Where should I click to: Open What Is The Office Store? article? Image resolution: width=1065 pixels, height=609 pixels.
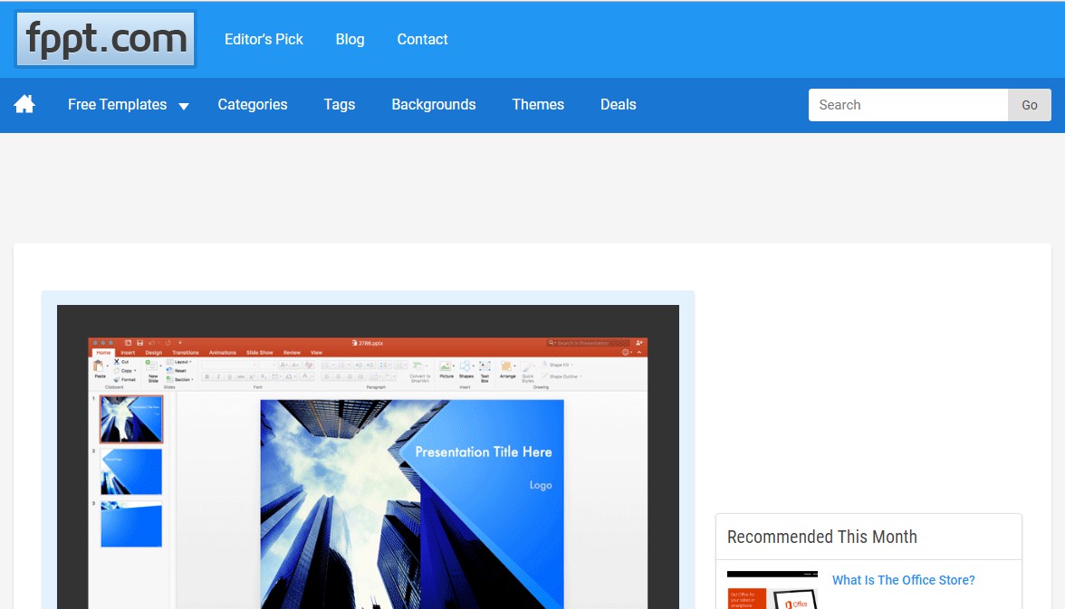click(x=904, y=580)
